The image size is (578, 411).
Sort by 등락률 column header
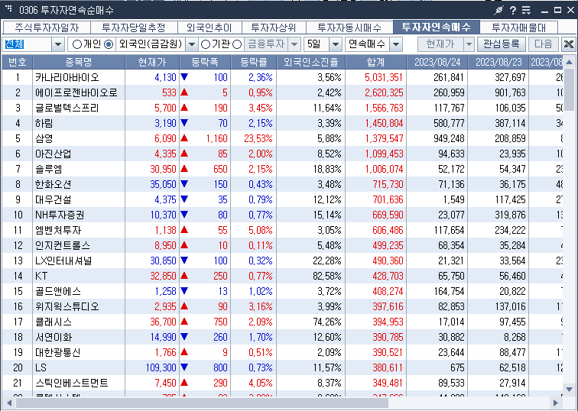(253, 62)
